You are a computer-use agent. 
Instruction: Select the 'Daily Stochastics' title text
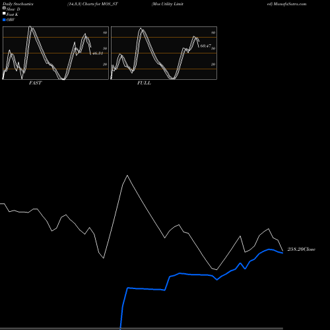(x=18, y=4)
